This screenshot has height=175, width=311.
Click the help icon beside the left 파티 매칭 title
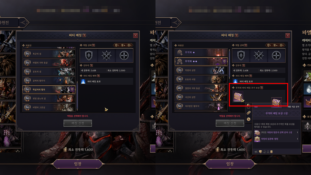pyautogui.click(x=84, y=35)
